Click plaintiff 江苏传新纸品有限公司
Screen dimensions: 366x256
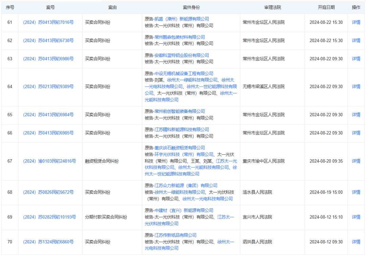click(x=176, y=235)
